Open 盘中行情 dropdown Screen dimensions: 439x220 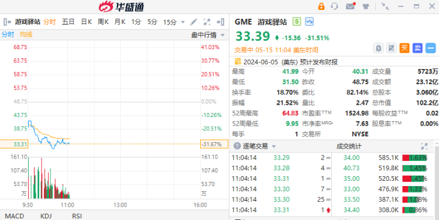point(208,35)
